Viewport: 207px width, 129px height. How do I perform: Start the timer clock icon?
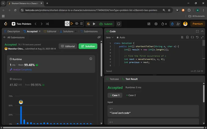pyautogui.click(x=172, y=24)
